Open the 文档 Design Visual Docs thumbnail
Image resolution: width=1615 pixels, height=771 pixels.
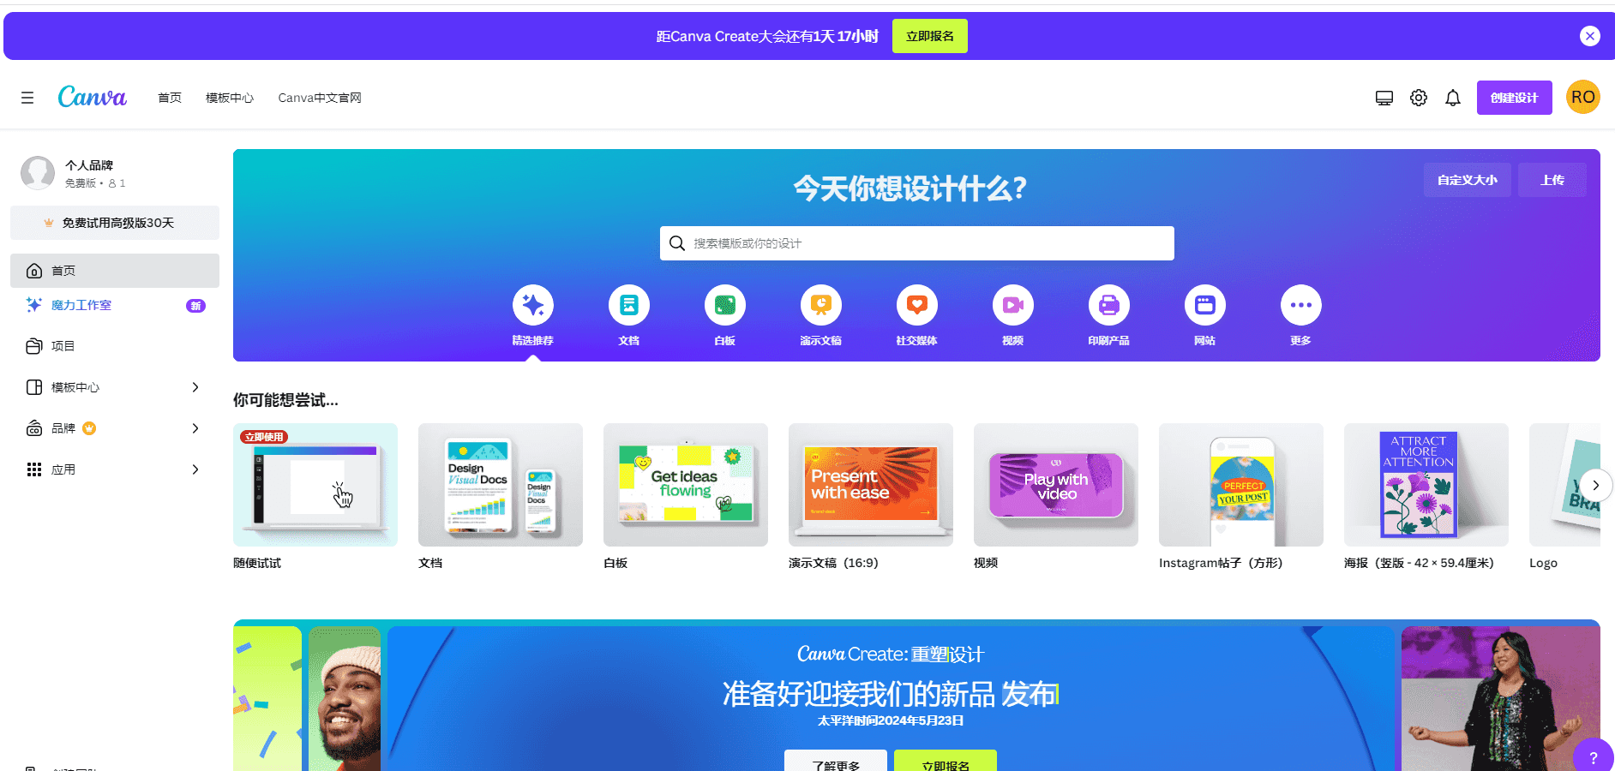tap(501, 485)
